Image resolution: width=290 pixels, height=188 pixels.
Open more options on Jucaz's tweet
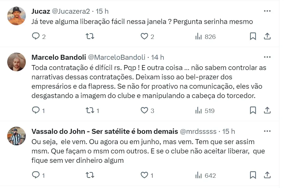(x=267, y=11)
